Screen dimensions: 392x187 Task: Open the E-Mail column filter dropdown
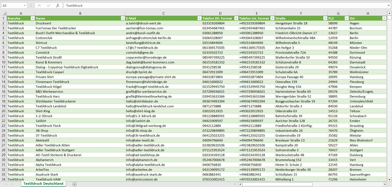[x=199, y=18]
